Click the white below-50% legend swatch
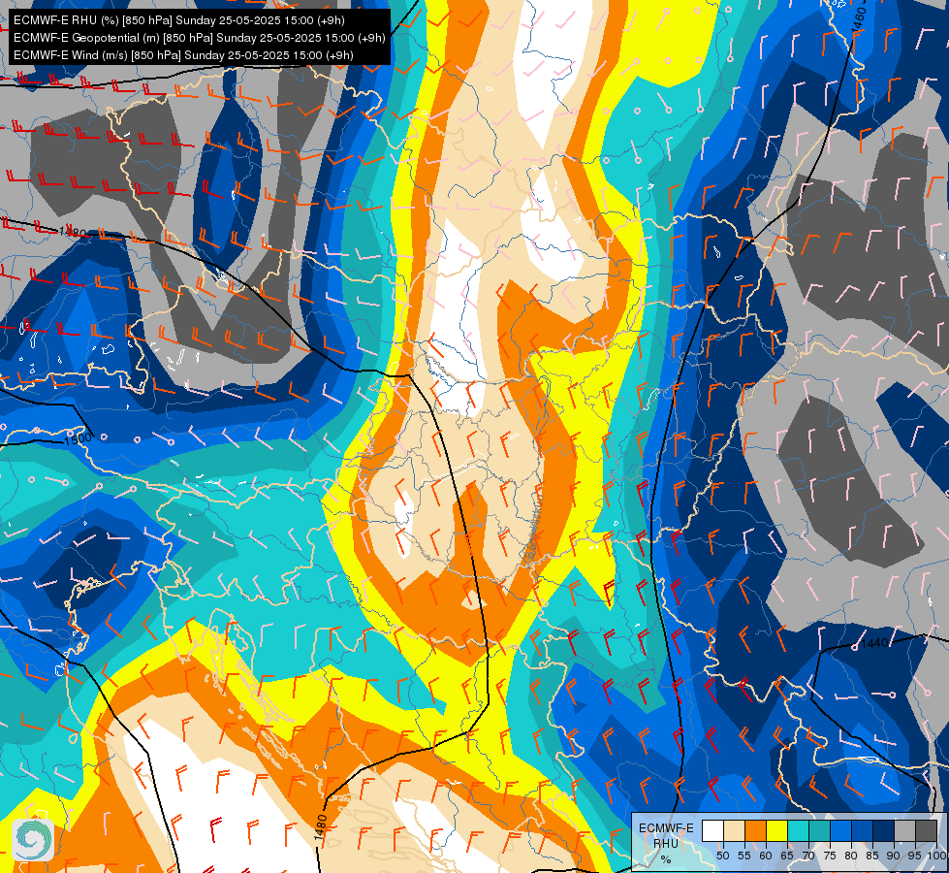Viewport: 949px width, 873px height. (712, 830)
